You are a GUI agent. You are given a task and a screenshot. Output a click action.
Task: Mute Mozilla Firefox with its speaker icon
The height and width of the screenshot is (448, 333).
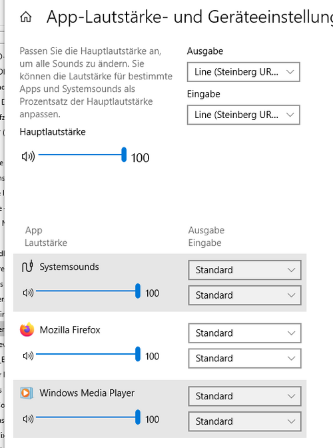pyautogui.click(x=28, y=356)
